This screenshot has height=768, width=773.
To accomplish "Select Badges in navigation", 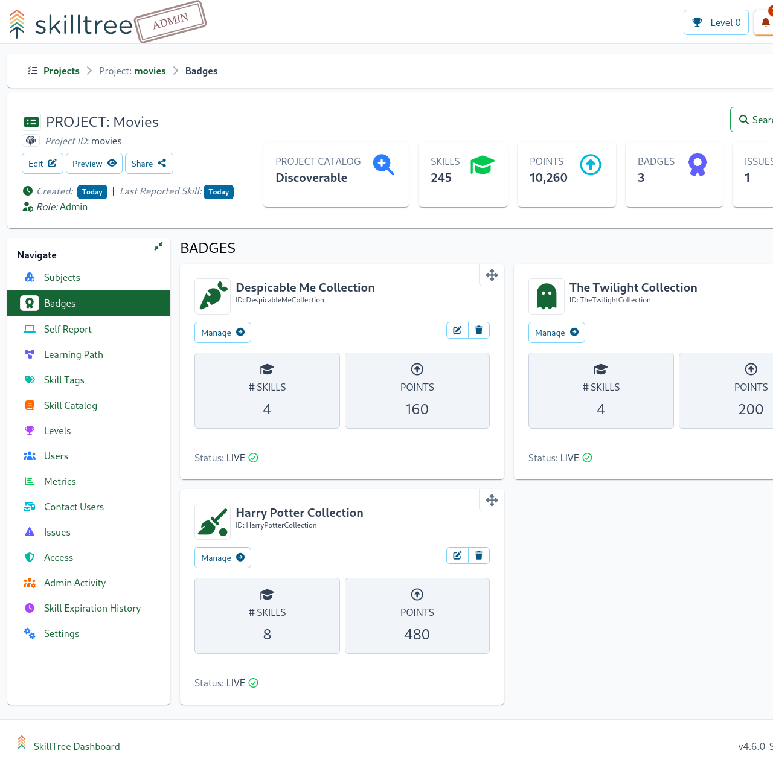I will pyautogui.click(x=89, y=303).
